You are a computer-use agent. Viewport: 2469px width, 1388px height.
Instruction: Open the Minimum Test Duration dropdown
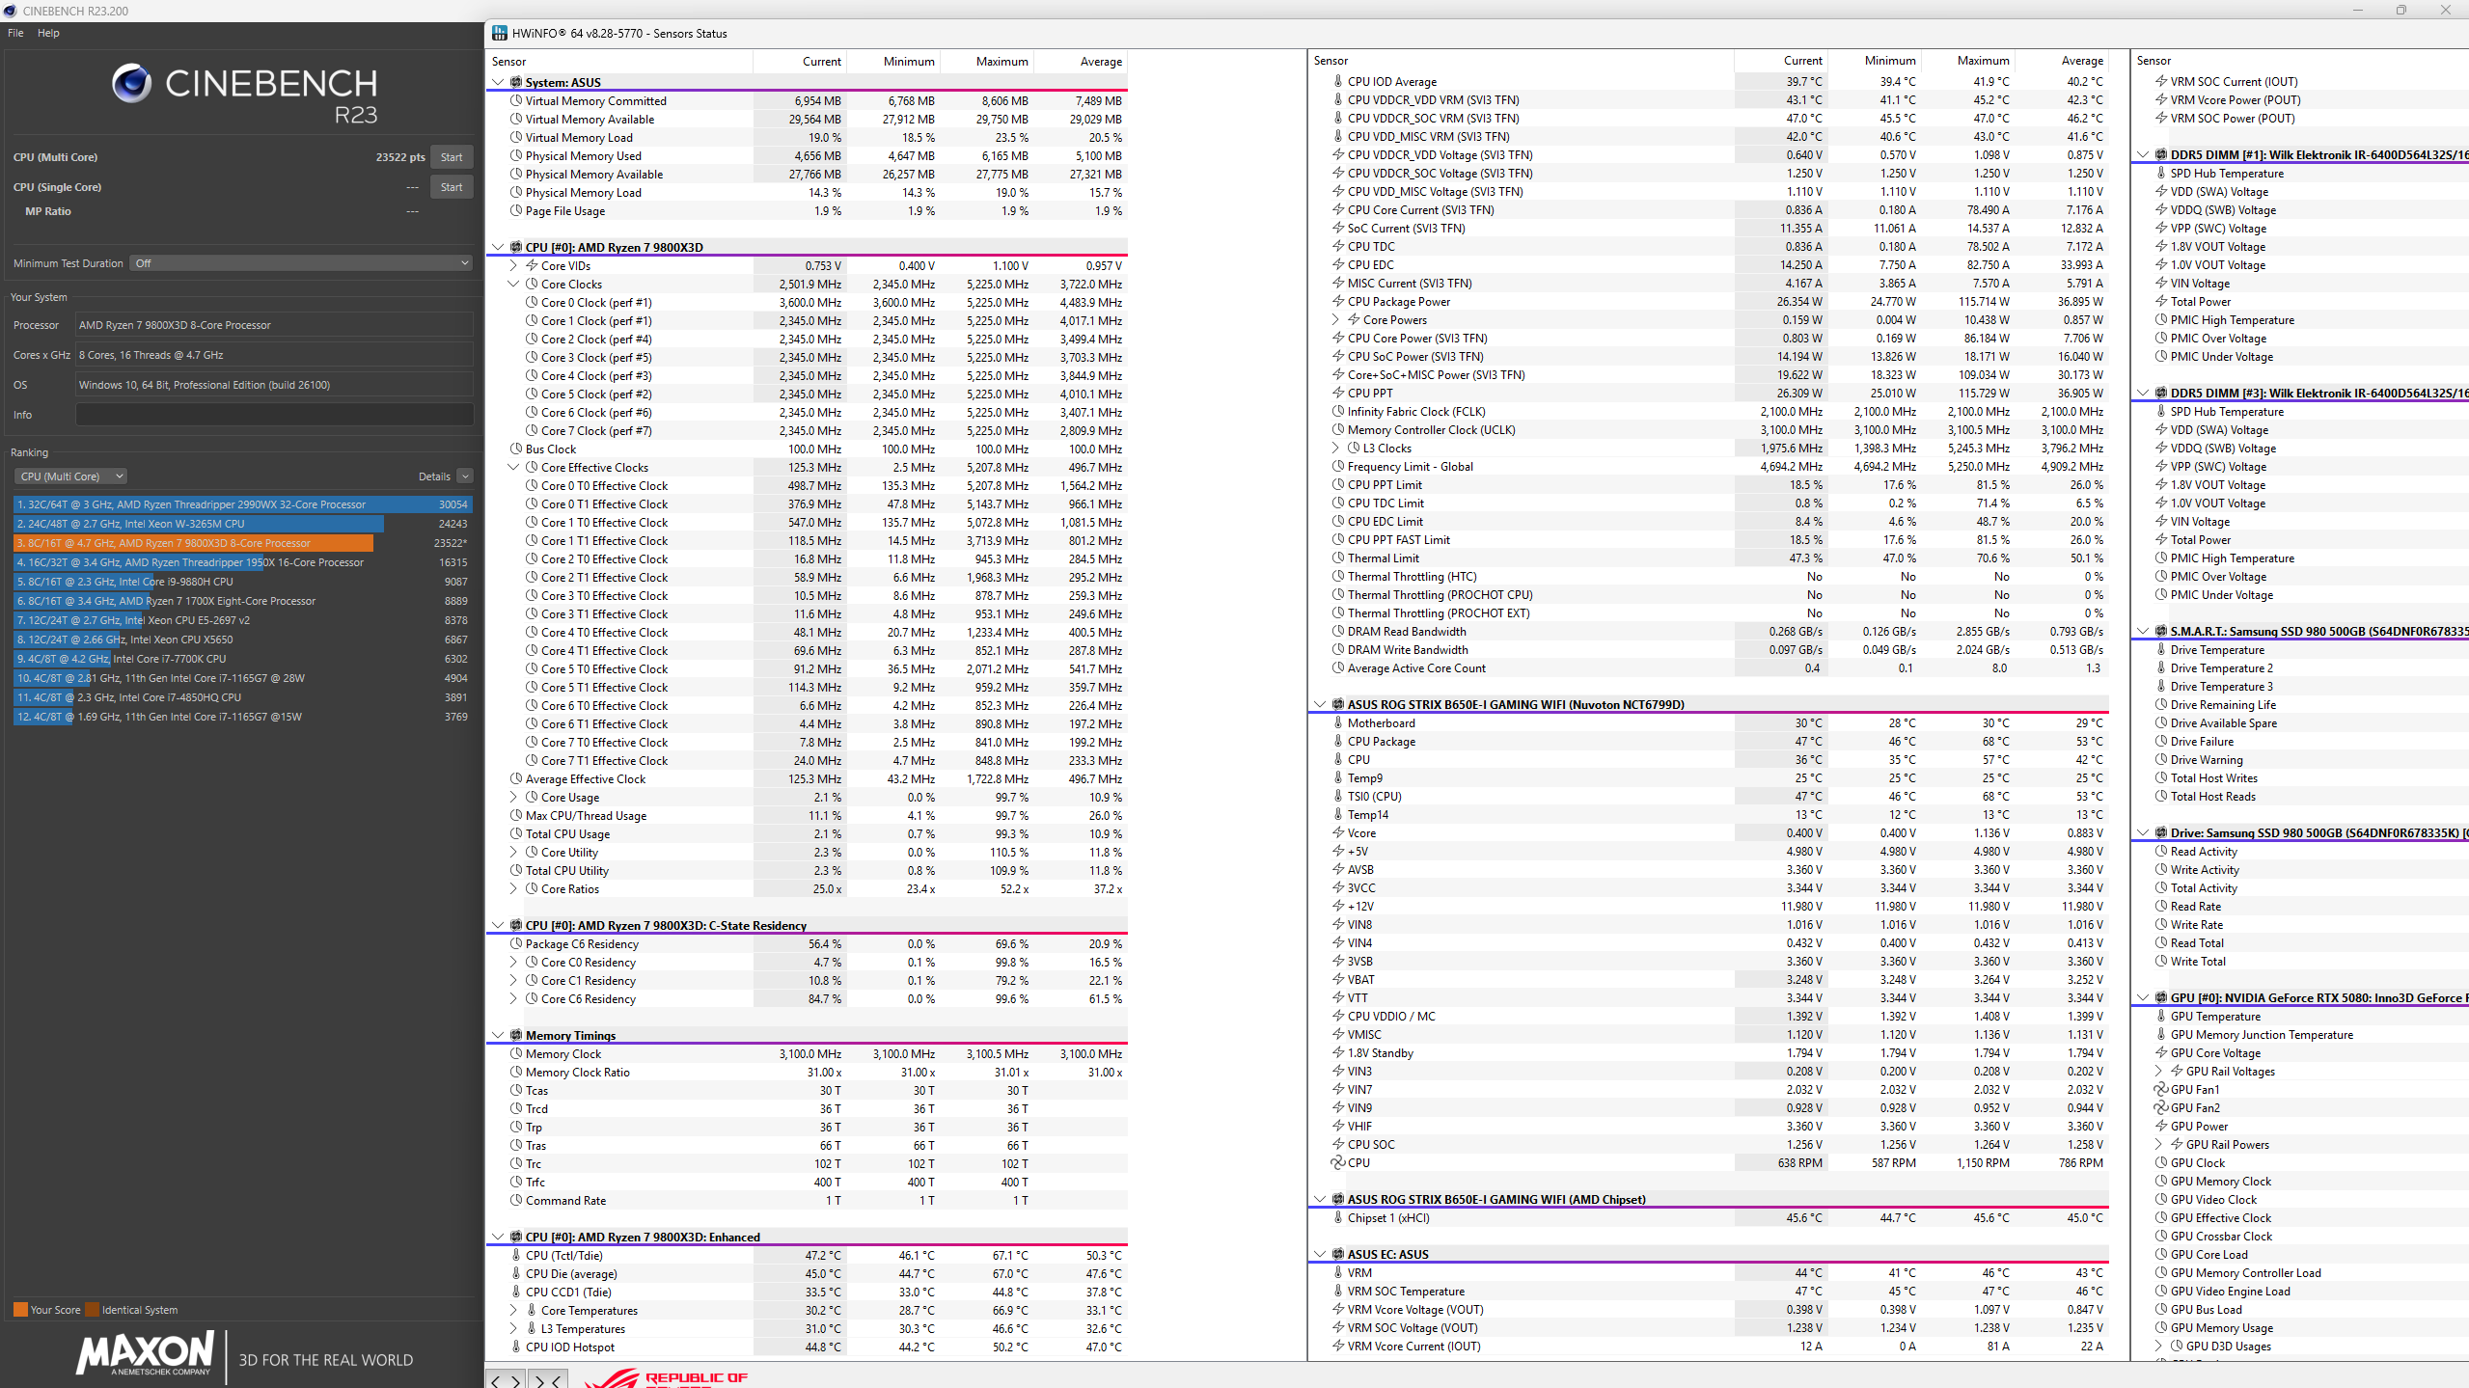pos(301,262)
